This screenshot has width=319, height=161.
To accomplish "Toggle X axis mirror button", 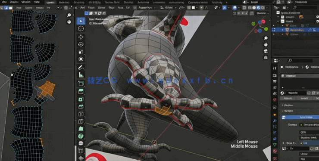I will [x=239, y=13].
